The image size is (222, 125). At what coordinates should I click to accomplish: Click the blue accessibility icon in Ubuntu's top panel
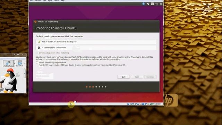point(143,4)
